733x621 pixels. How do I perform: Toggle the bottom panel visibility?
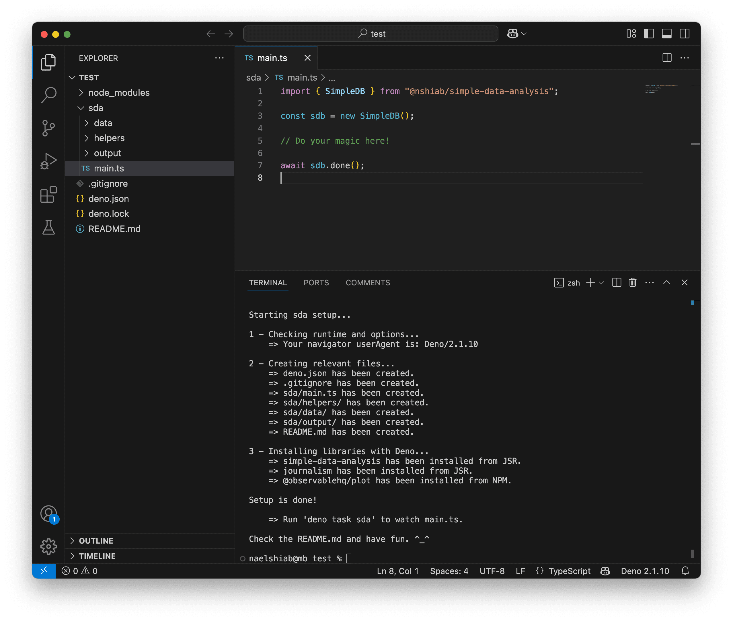667,34
